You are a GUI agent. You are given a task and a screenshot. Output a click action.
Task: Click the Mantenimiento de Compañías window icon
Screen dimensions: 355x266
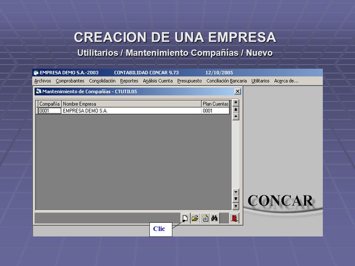click(39, 91)
